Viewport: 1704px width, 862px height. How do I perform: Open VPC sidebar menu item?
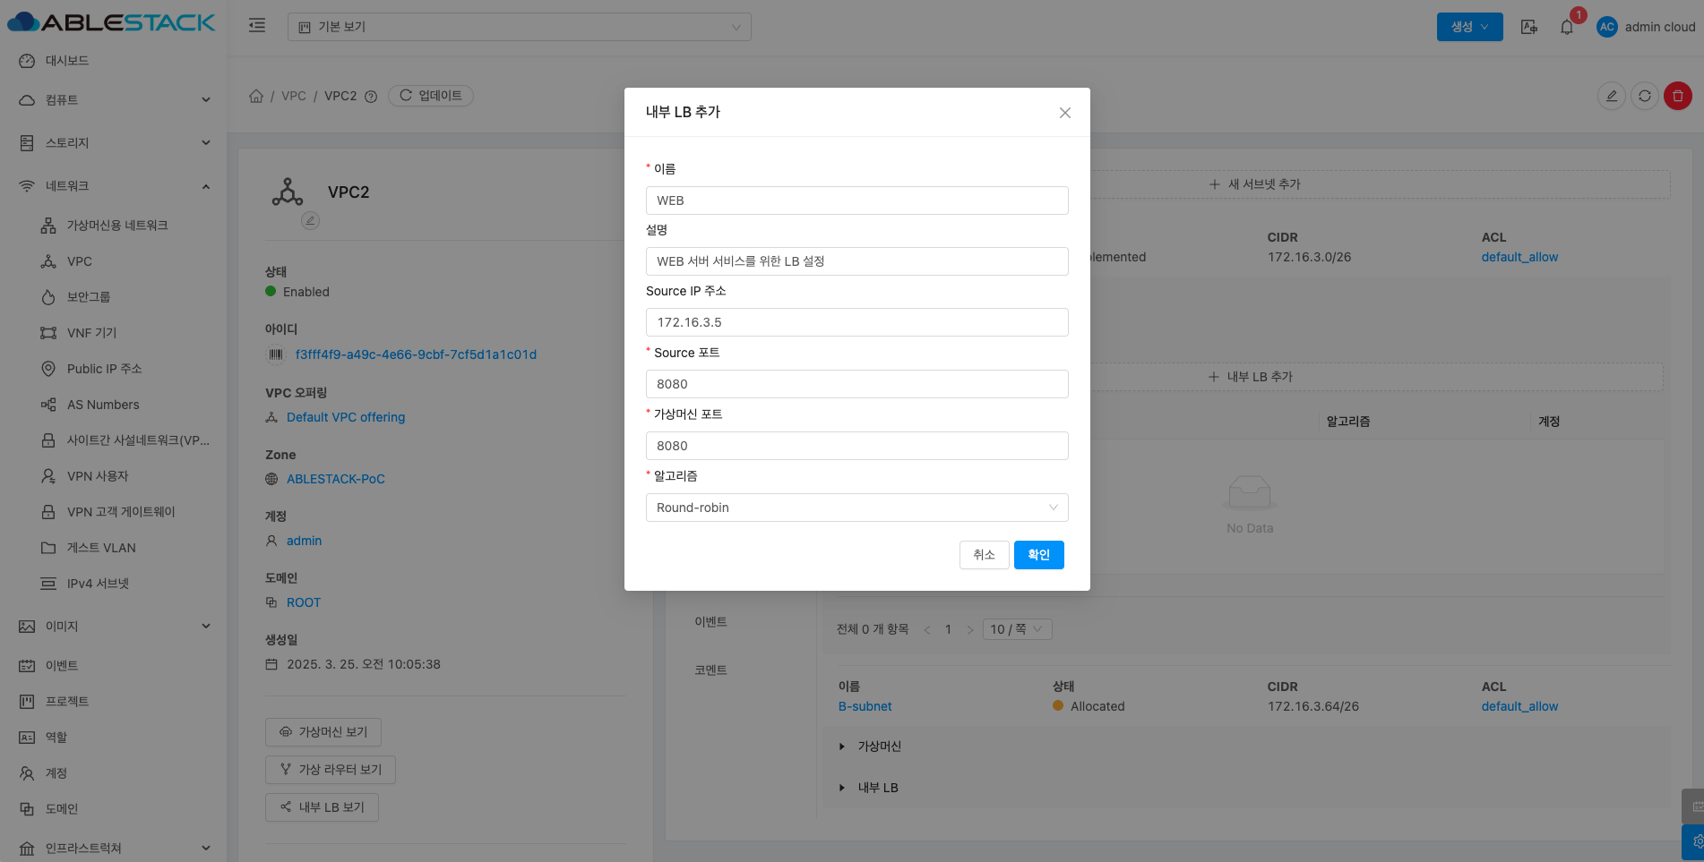[80, 261]
